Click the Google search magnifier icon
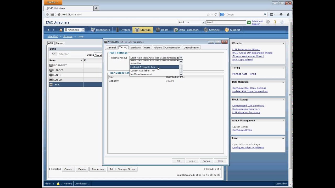335x188 pixels. point(265,15)
